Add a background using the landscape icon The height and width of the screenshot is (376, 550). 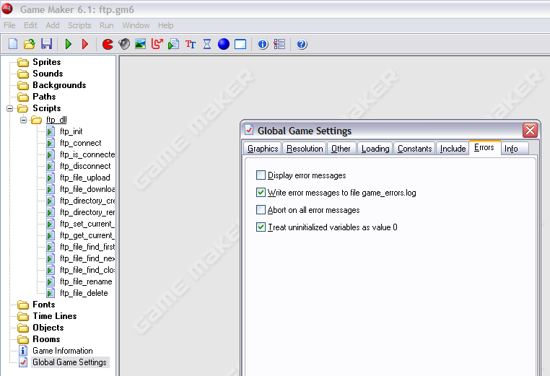pos(140,44)
